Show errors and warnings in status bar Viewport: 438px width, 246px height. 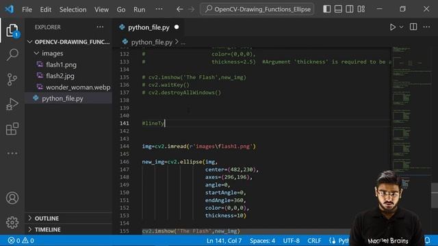click(x=21, y=240)
